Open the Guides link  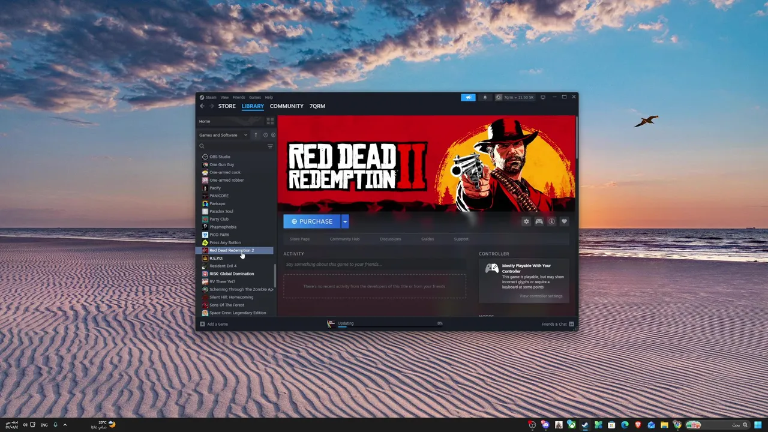coord(427,239)
